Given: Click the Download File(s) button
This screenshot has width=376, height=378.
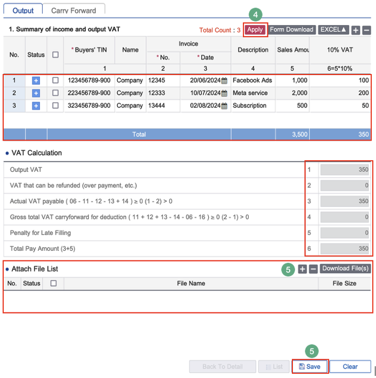Looking at the screenshot, I should (345, 268).
